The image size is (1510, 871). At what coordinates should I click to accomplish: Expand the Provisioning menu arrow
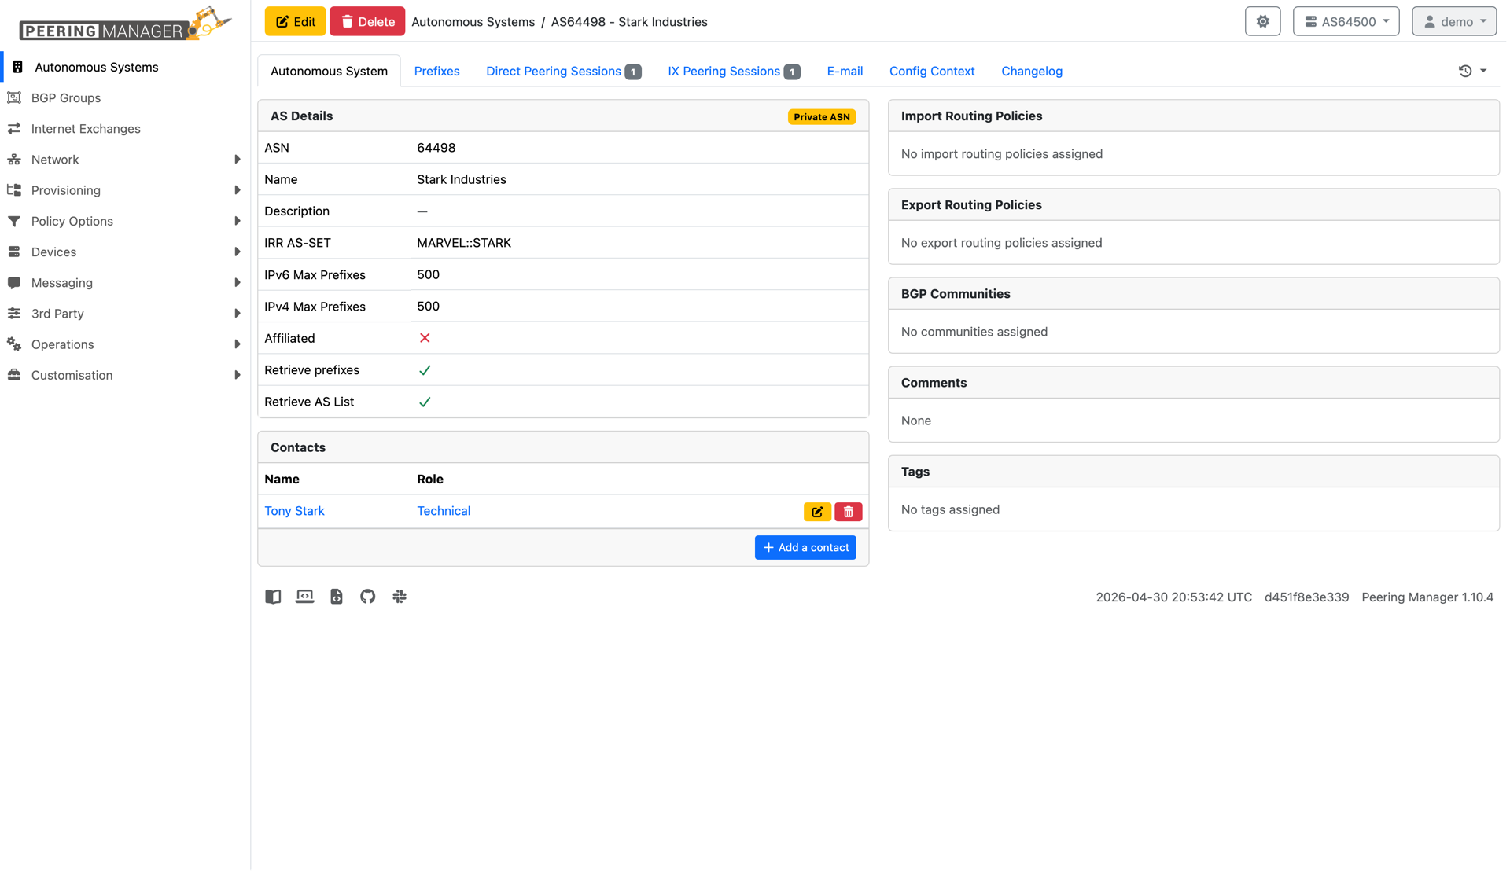point(238,190)
